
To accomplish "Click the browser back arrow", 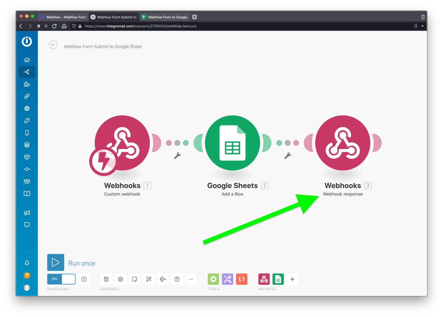I will coord(21,26).
